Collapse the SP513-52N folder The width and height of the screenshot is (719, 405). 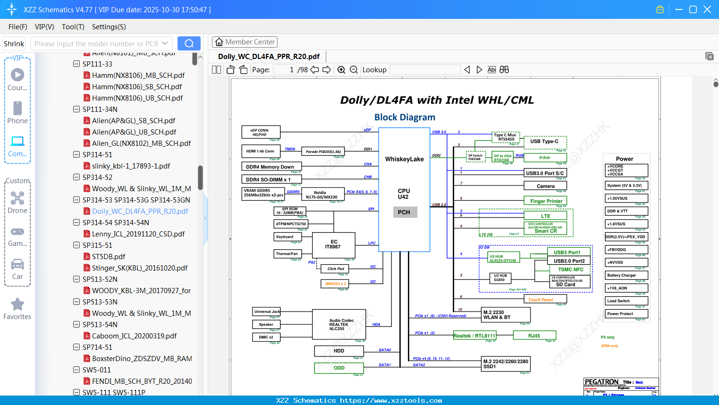pos(76,279)
